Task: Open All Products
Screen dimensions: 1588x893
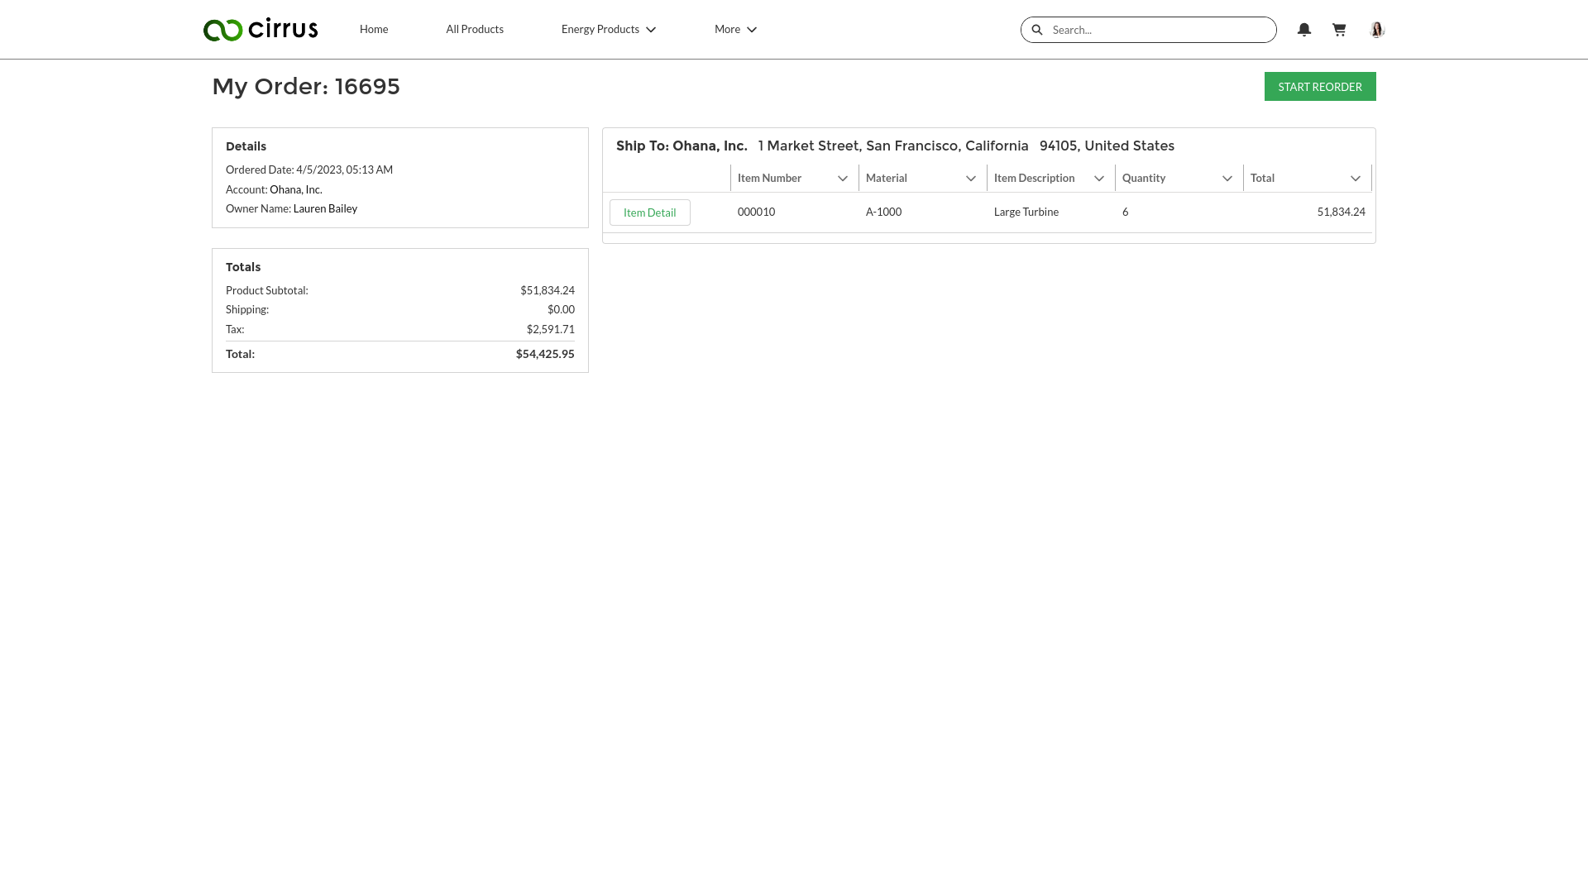Action: pyautogui.click(x=475, y=29)
